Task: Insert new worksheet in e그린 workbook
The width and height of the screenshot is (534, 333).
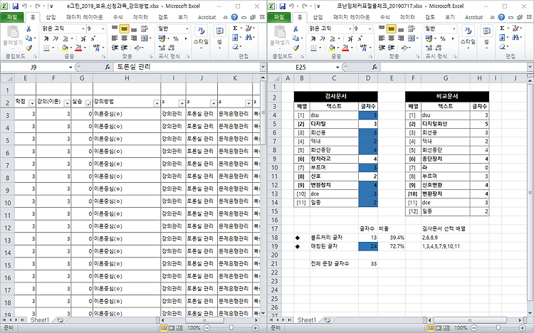Action: coord(60,320)
